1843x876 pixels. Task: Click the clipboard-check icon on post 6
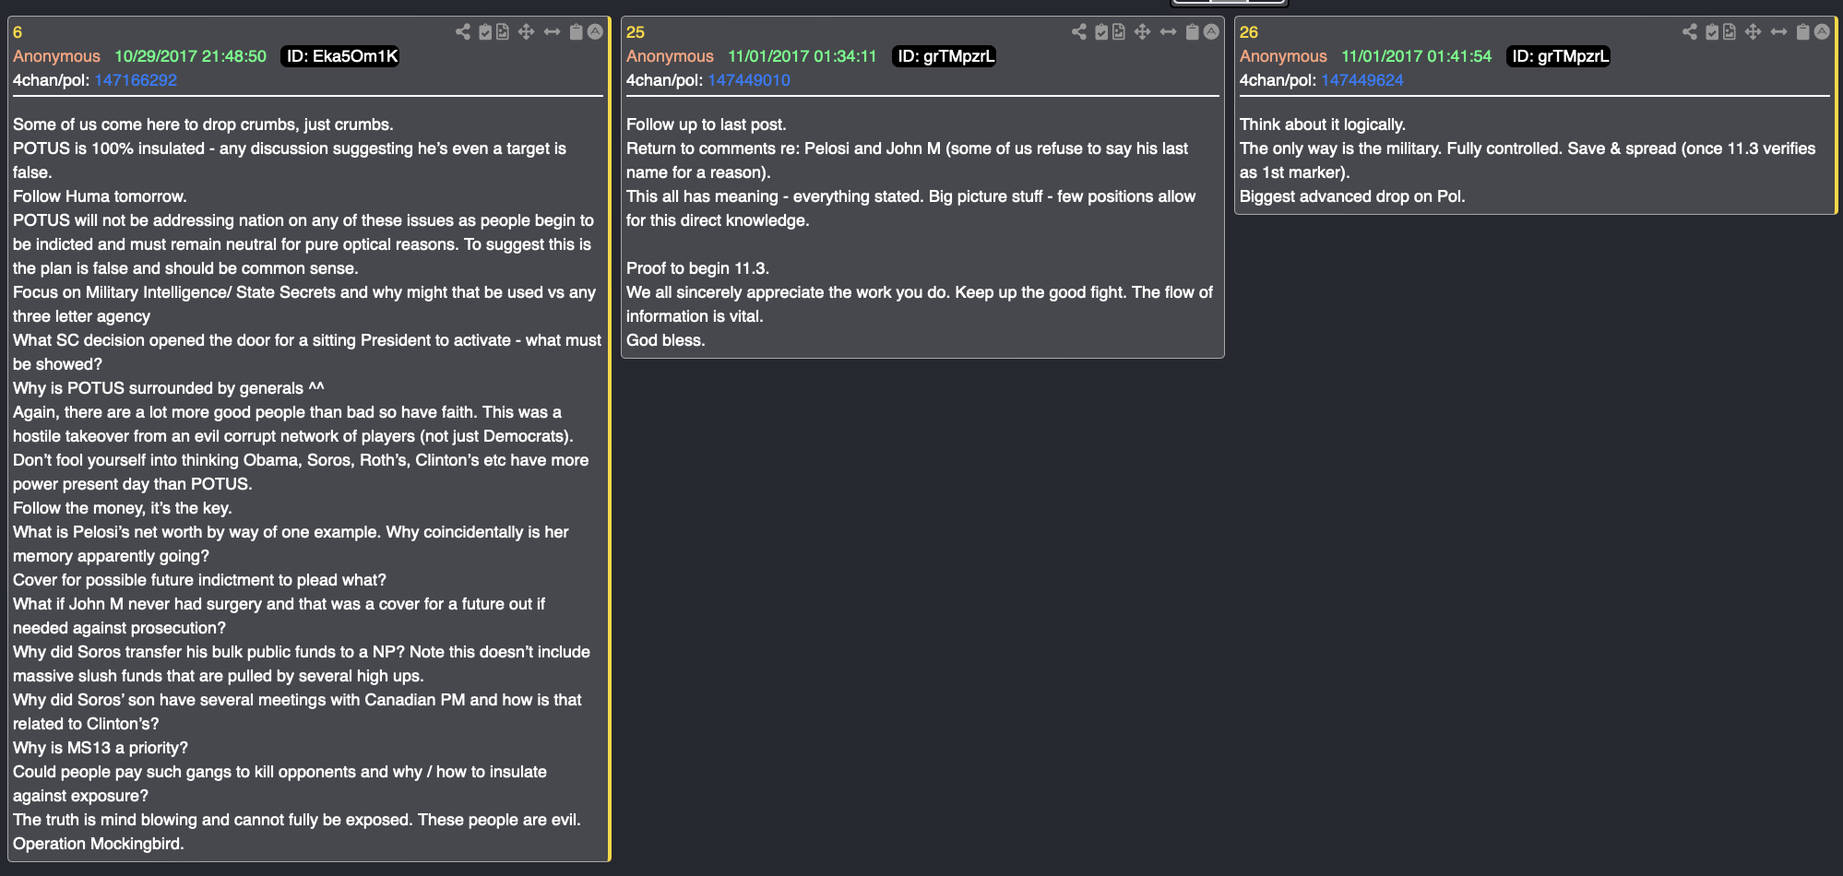pos(486,32)
